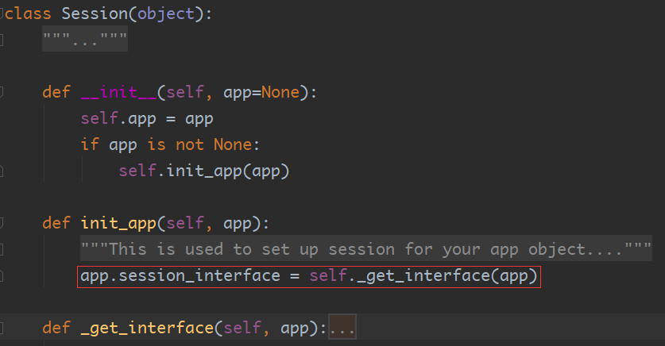
Task: Collapse fold marker next to def init_app
Action: tap(2, 223)
